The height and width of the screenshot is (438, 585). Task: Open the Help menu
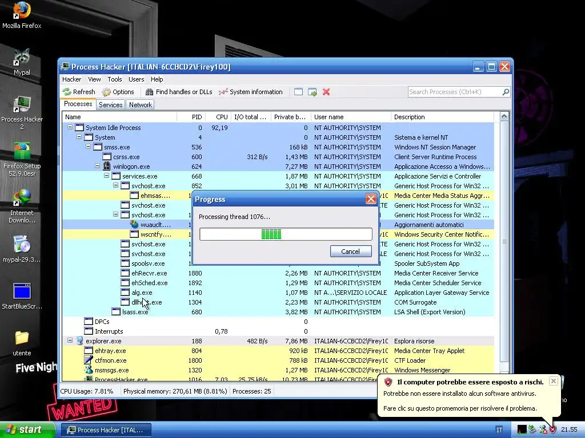click(157, 79)
